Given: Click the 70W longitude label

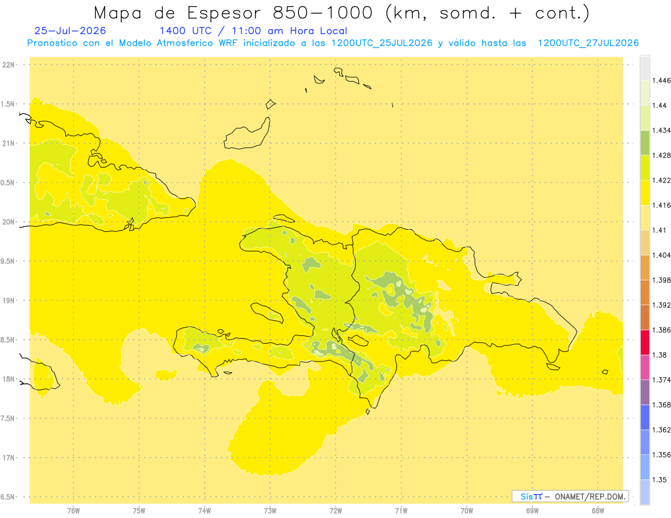Looking at the screenshot, I should 467,510.
